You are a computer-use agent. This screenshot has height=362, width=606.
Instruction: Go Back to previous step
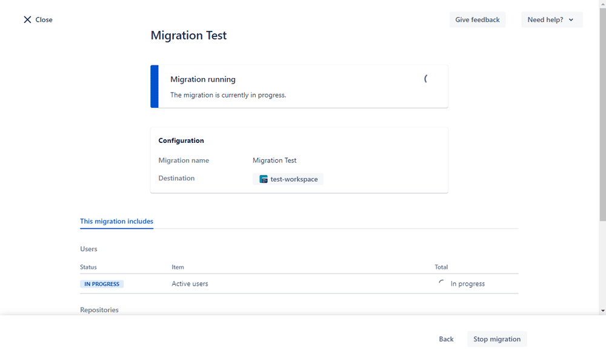446,339
